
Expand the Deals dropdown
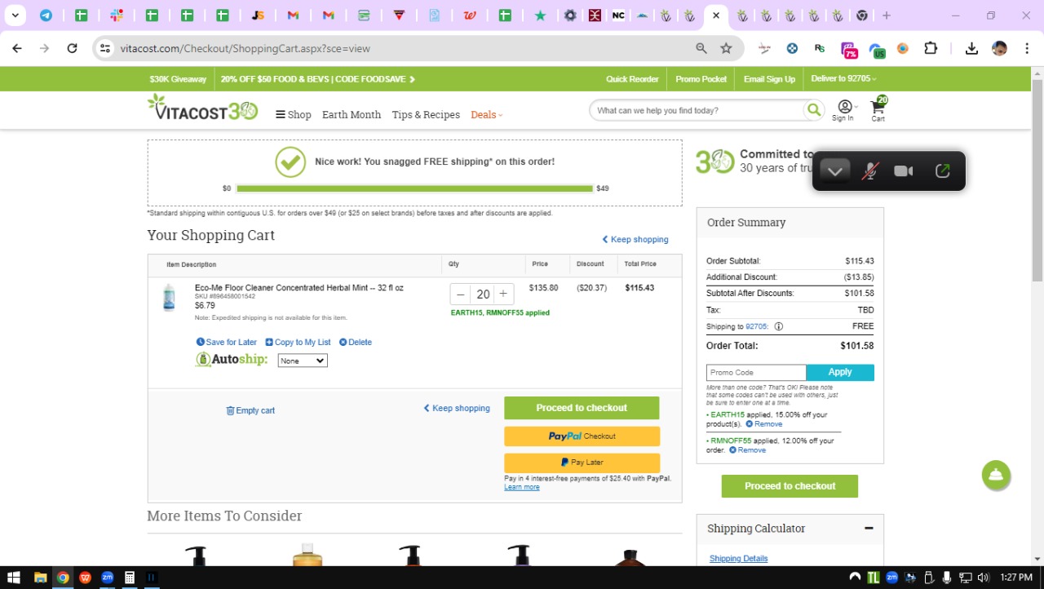pos(487,115)
